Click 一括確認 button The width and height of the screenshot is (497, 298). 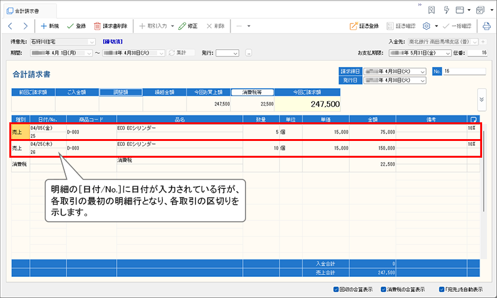[x=457, y=26]
